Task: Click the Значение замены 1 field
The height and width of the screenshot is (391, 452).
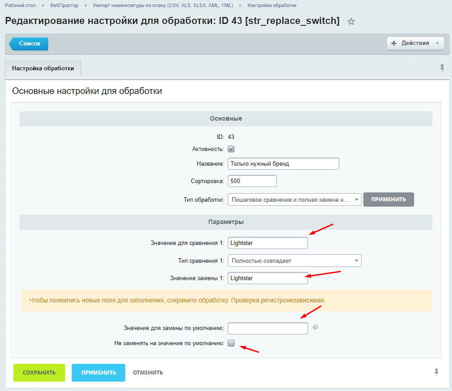Action: pyautogui.click(x=268, y=278)
